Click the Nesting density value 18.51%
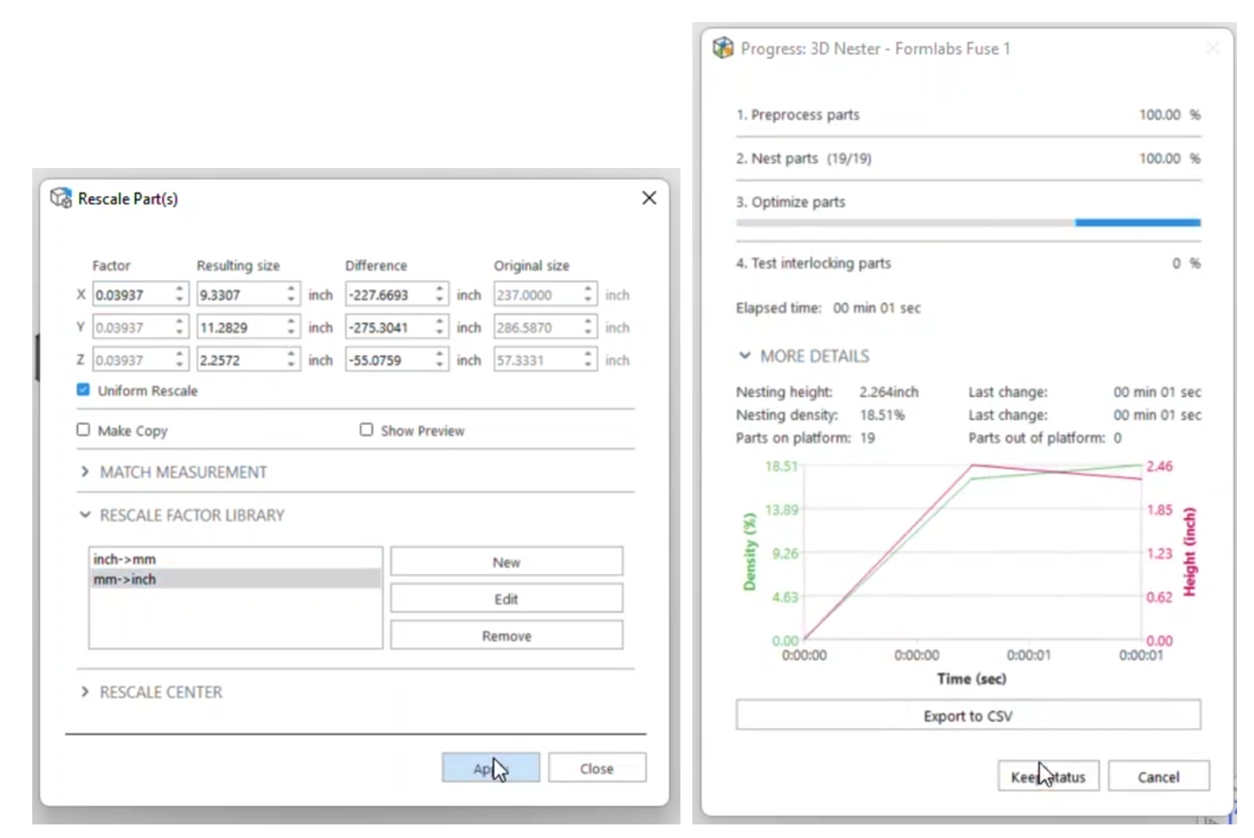Image resolution: width=1254 pixels, height=838 pixels. pyautogui.click(x=882, y=415)
